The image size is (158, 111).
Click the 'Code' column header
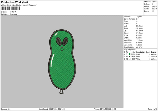click(148, 52)
